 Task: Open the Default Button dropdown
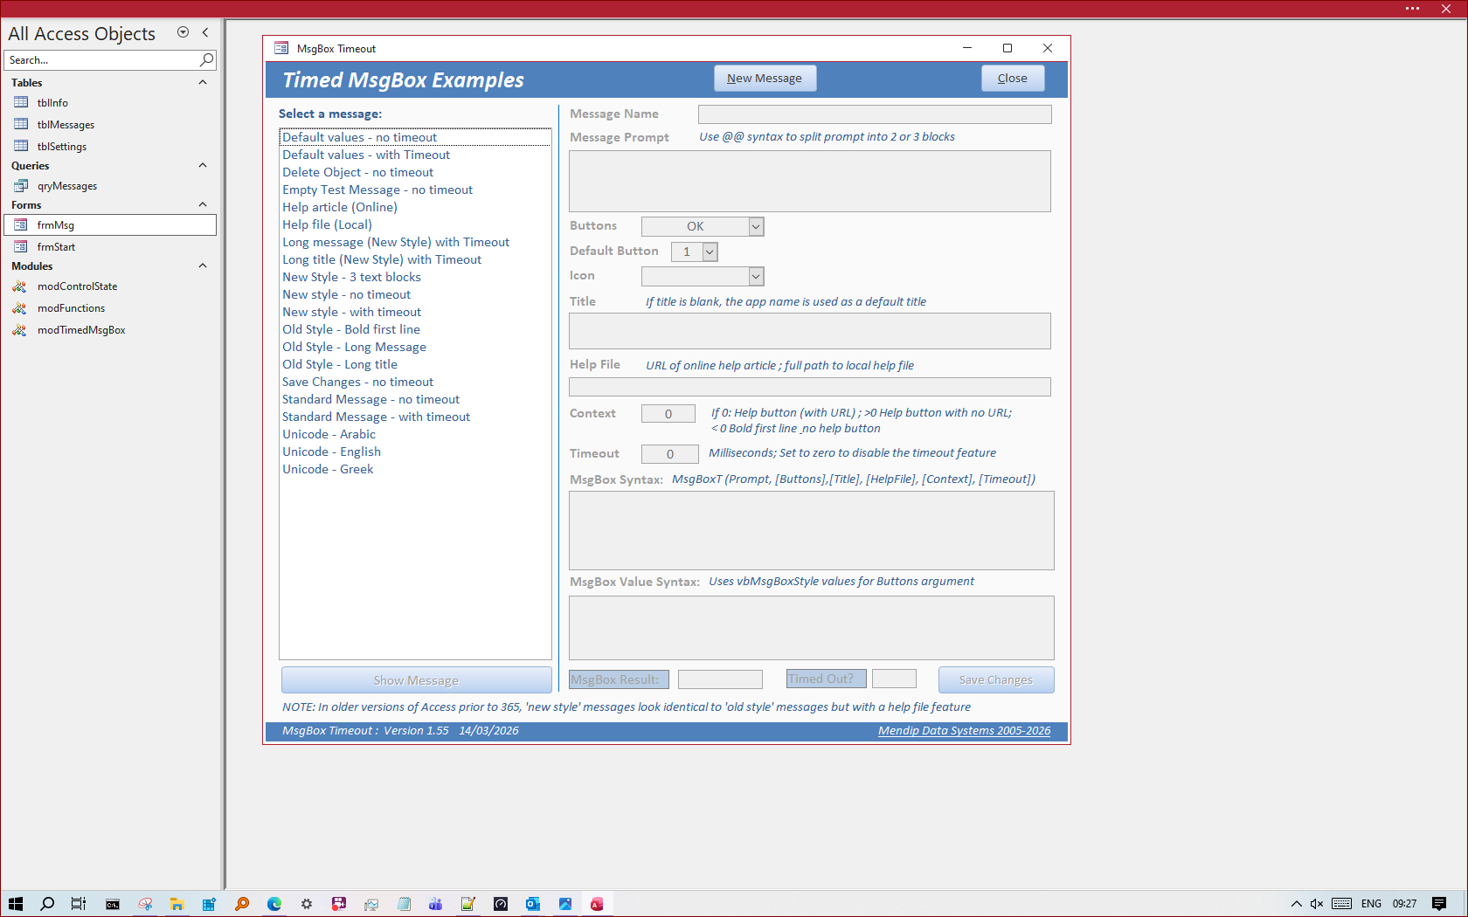pos(710,252)
